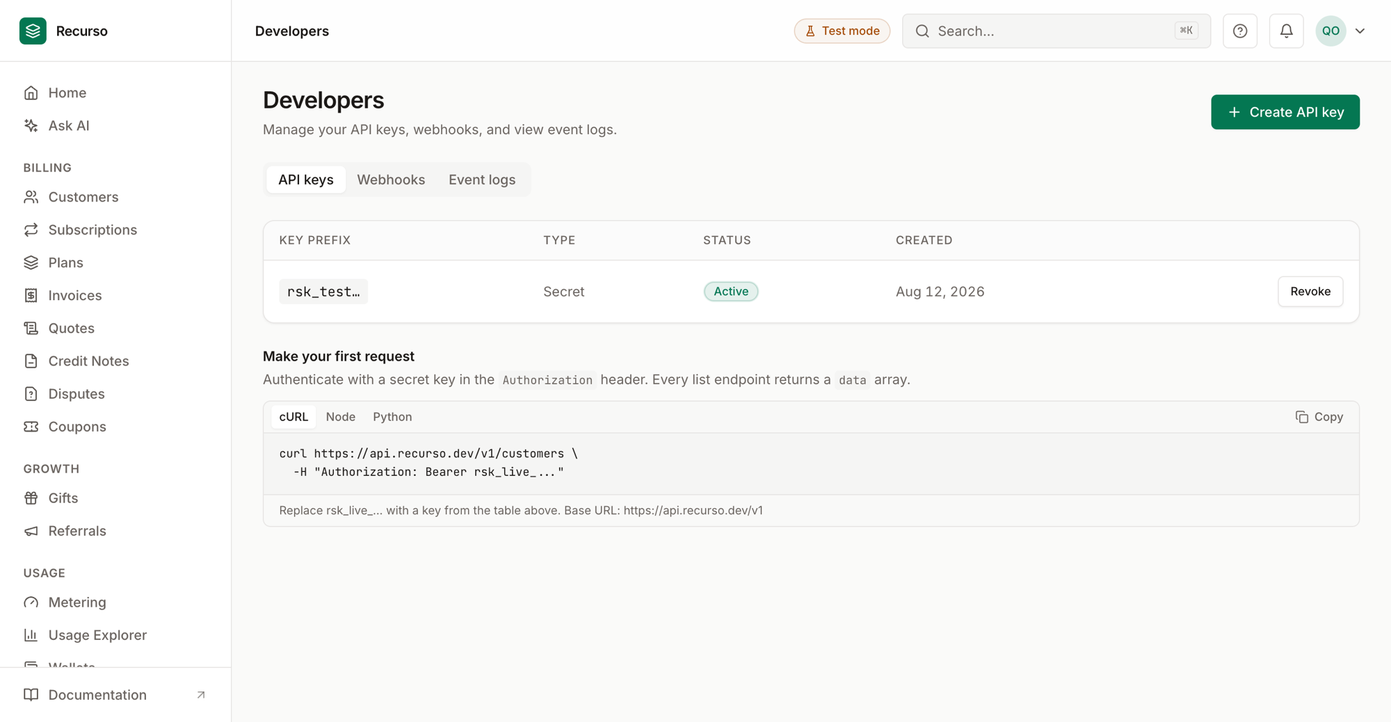Click the Coupons ticket icon

click(31, 427)
